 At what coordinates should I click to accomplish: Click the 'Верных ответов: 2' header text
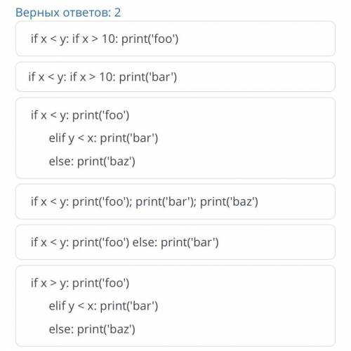[68, 13]
